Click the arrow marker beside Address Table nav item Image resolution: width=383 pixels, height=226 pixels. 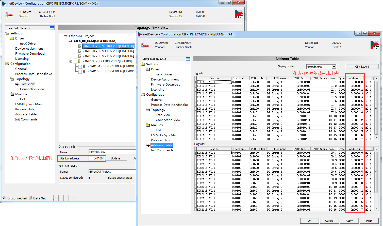148,145
